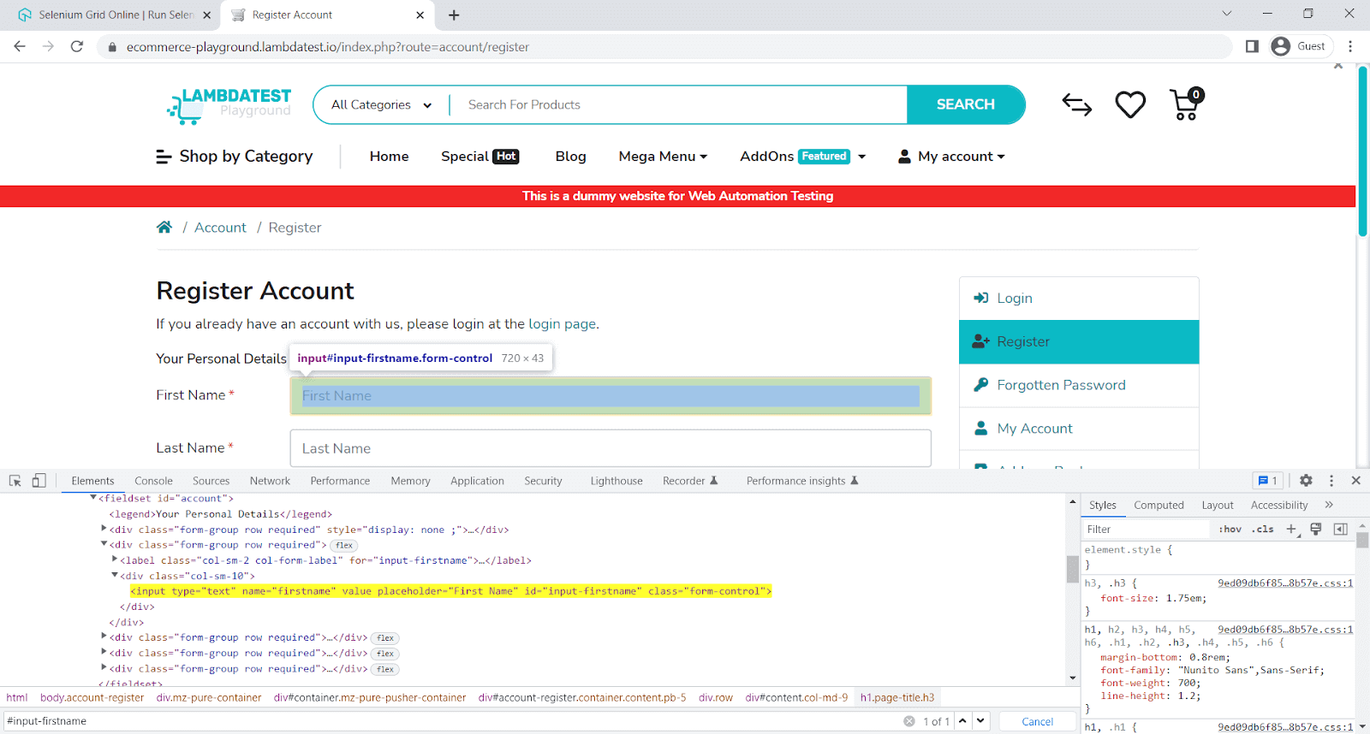Switch to the Elements tab
Image resolution: width=1370 pixels, height=734 pixels.
[92, 481]
